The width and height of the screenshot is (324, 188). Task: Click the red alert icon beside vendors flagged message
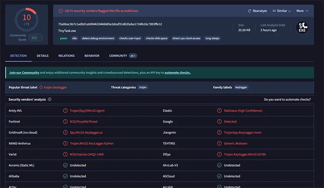pos(61,11)
